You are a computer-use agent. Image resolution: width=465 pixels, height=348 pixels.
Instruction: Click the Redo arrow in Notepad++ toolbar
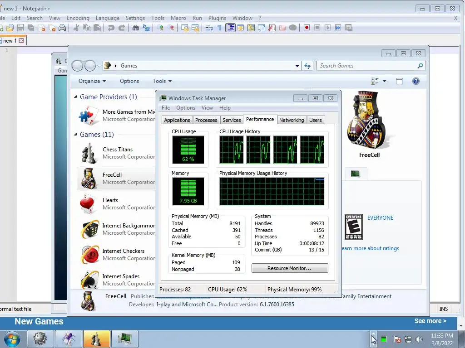(x=122, y=28)
